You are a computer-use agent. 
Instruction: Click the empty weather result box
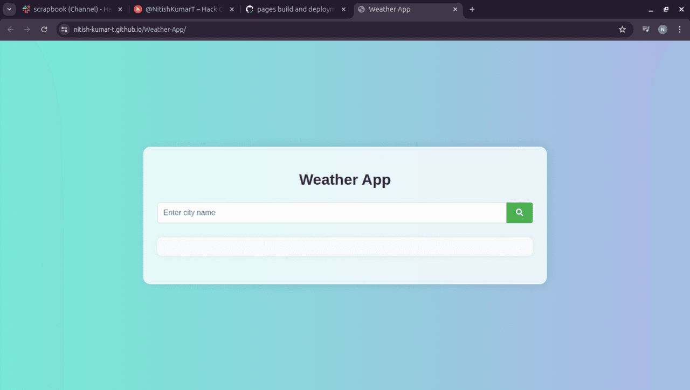[345, 247]
